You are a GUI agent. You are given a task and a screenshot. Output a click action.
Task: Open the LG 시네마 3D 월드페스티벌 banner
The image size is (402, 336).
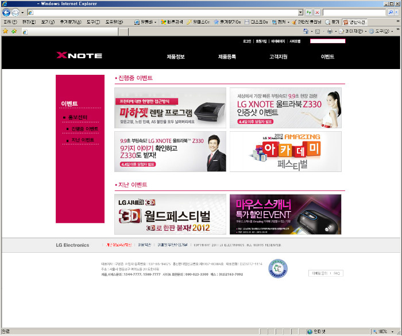click(170, 214)
